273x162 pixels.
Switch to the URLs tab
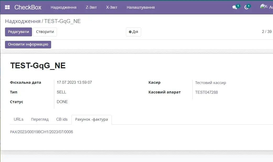pyautogui.click(x=19, y=119)
